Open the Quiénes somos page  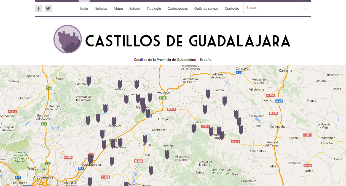coord(206,9)
